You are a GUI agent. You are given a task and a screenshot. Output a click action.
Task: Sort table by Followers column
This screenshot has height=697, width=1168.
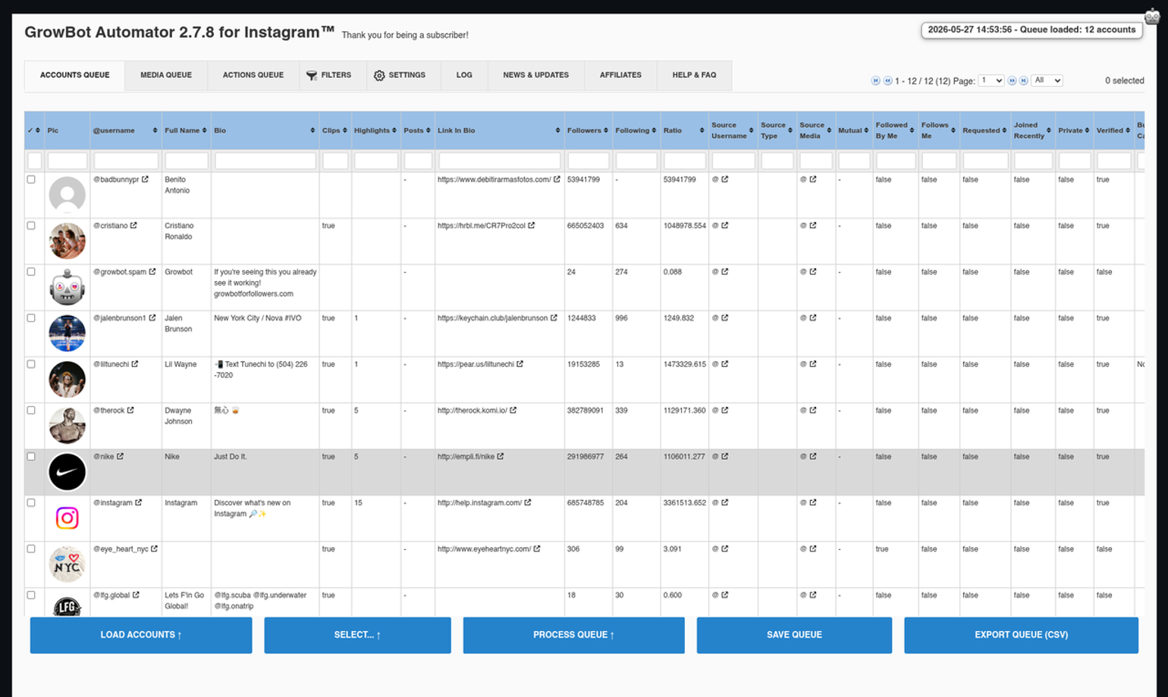588,130
